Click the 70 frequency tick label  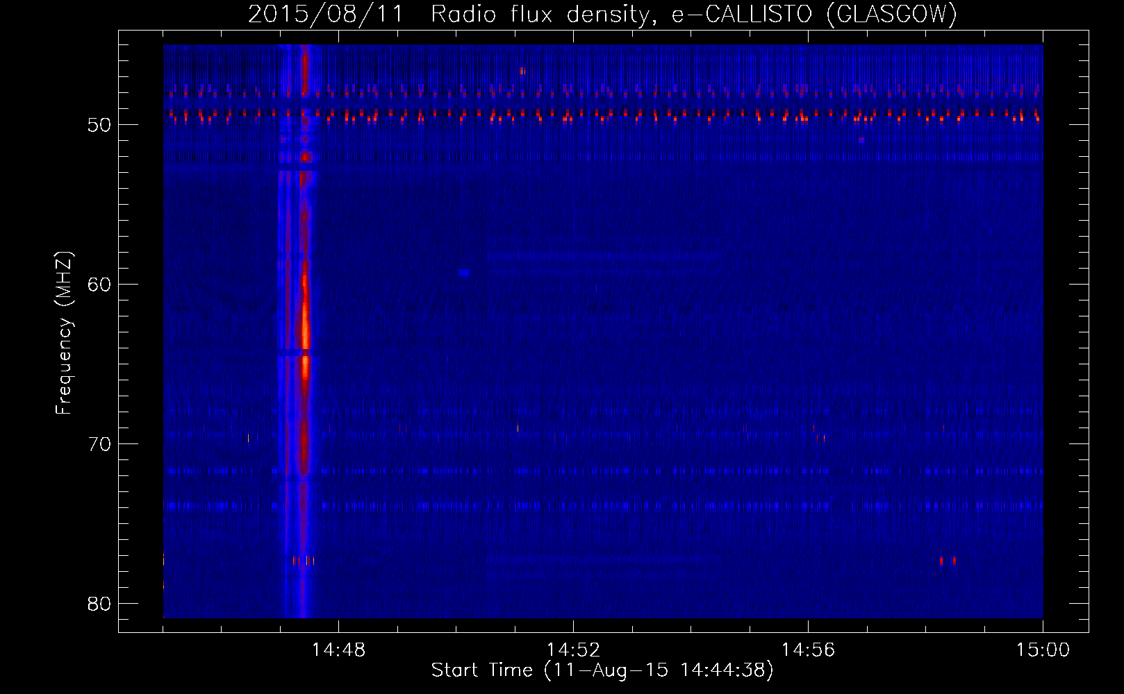point(100,444)
